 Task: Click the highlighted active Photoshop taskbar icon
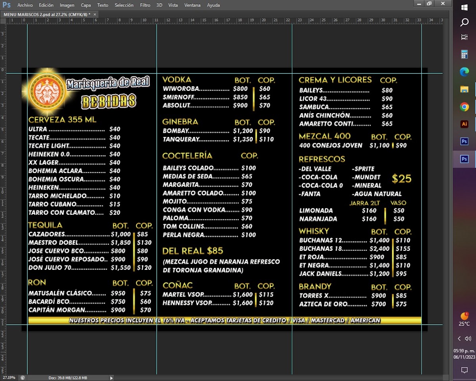pyautogui.click(x=464, y=159)
